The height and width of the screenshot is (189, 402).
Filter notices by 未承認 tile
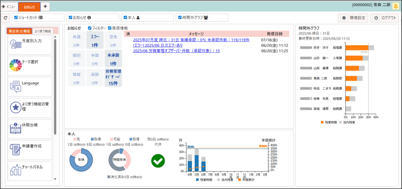click(x=113, y=59)
